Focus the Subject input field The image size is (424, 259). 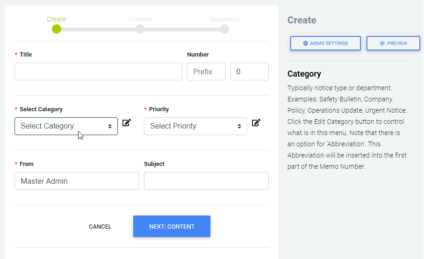tap(206, 181)
